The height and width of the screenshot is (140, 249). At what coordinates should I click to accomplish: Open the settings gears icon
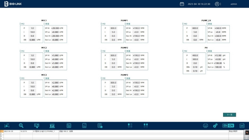[215, 126]
